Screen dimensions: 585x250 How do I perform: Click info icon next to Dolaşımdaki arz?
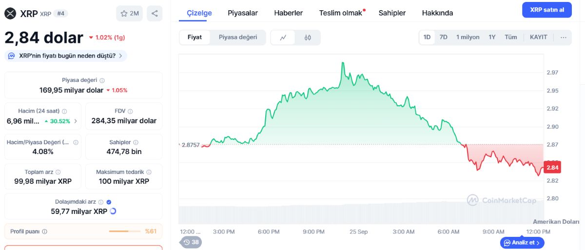point(101,202)
